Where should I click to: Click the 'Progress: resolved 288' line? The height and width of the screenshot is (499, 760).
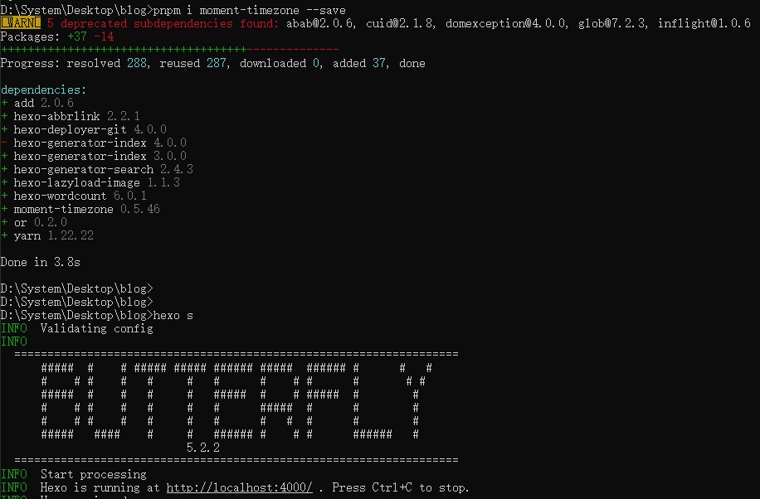click(x=212, y=63)
